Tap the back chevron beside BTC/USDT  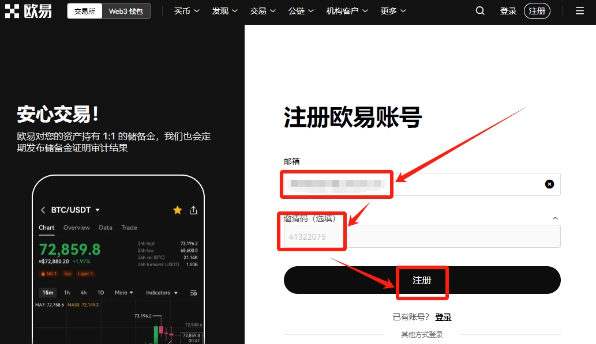click(43, 210)
